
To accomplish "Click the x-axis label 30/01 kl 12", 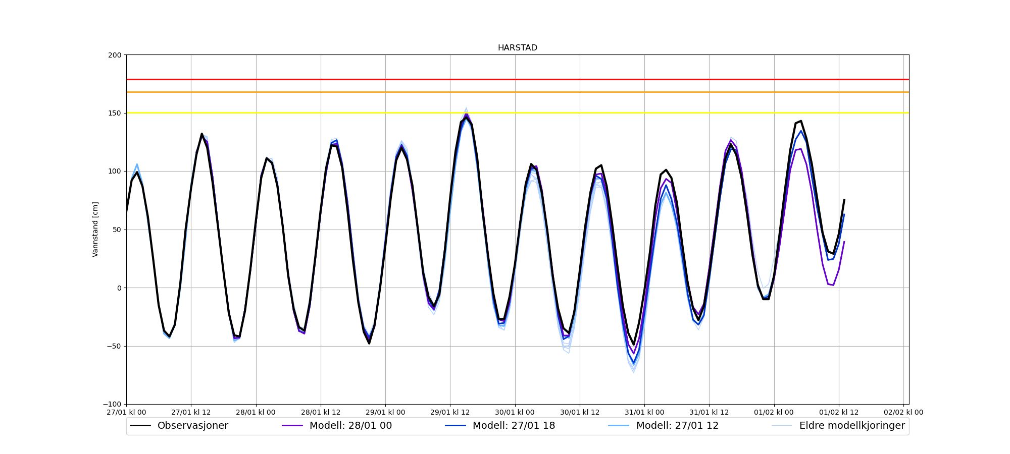I will 580,412.
